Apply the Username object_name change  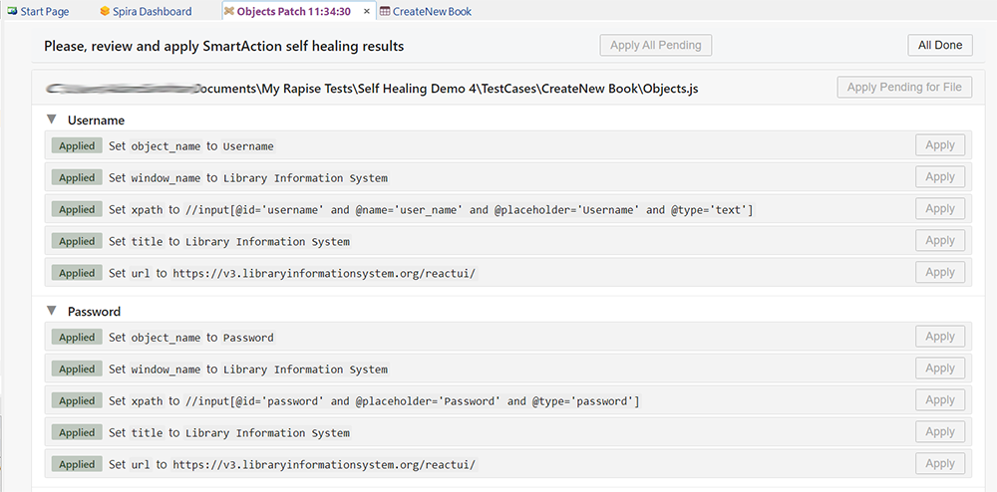click(x=939, y=145)
